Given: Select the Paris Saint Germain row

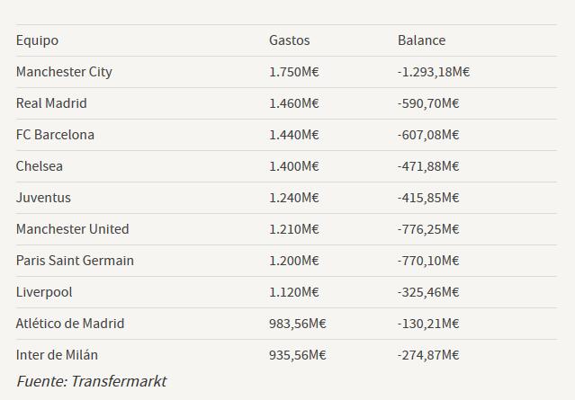Looking at the screenshot, I should coord(286,261).
